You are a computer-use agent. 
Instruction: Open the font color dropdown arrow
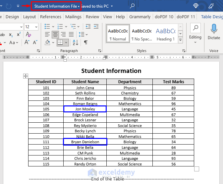point(5,42)
